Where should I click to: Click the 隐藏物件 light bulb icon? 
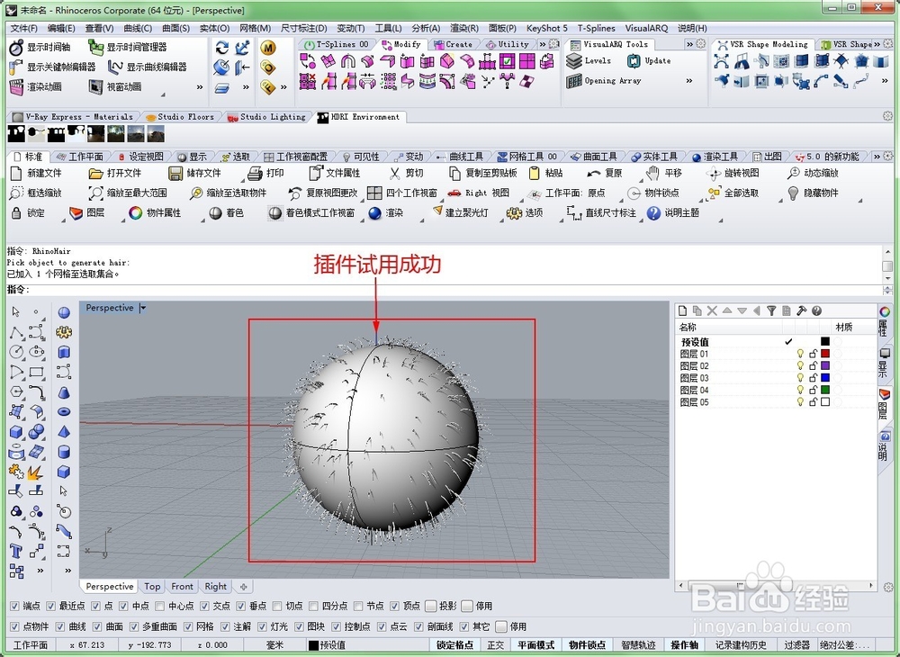point(793,193)
